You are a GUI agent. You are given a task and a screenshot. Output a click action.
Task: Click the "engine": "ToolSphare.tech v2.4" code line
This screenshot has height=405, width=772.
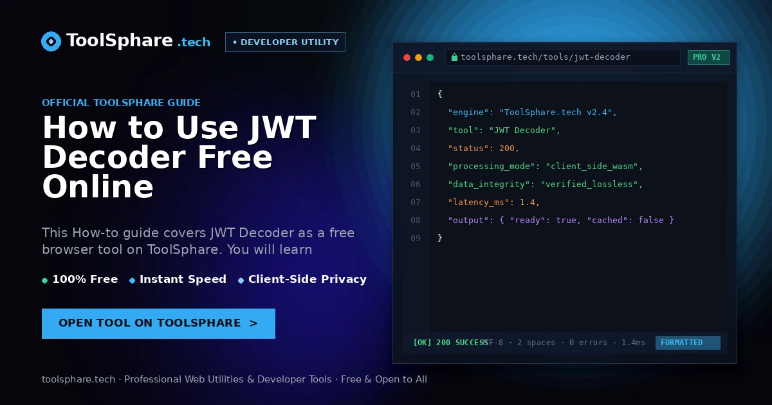[x=533, y=113]
